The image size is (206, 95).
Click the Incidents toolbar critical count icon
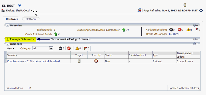(x=69, y=48)
